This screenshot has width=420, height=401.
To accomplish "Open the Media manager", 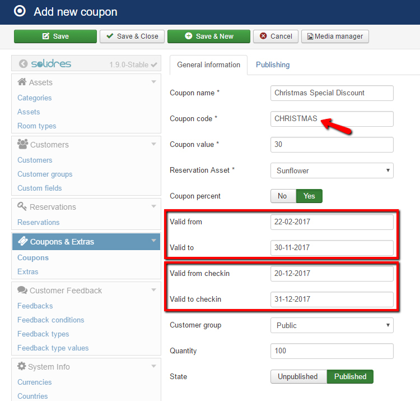I will pyautogui.click(x=335, y=36).
